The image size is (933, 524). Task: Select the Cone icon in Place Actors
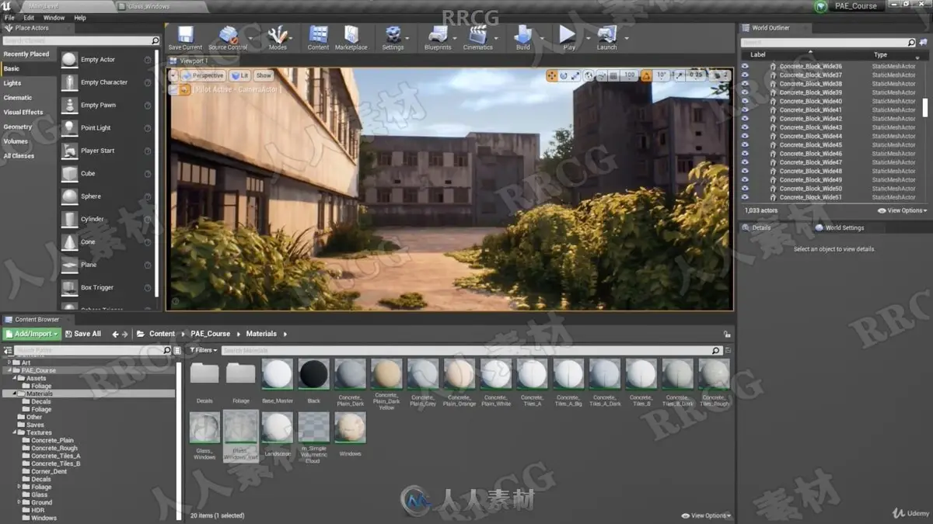(x=69, y=242)
